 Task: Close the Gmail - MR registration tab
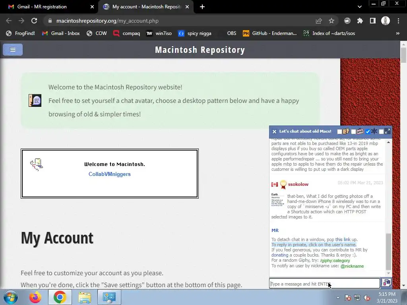pyautogui.click(x=92, y=7)
